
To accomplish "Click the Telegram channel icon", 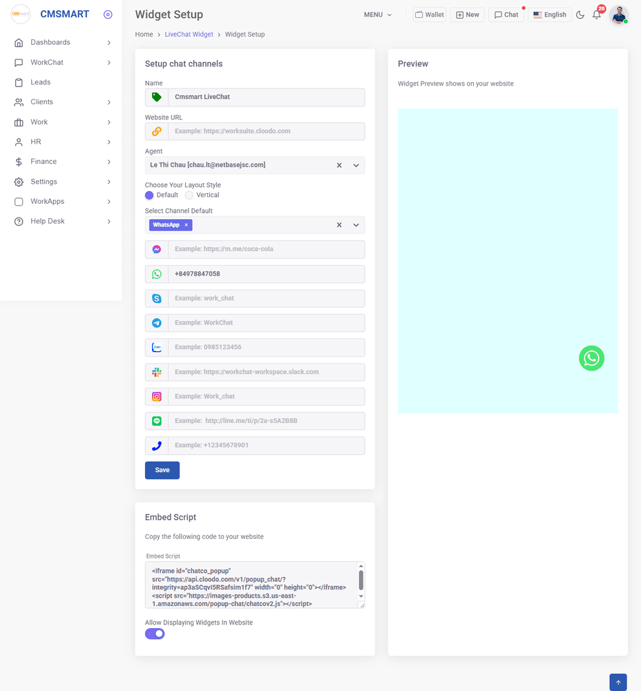I will click(157, 323).
